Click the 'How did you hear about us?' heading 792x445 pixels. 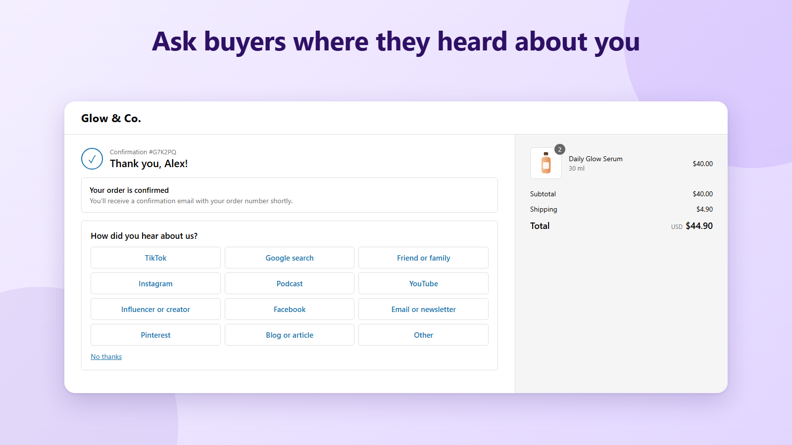pos(144,236)
